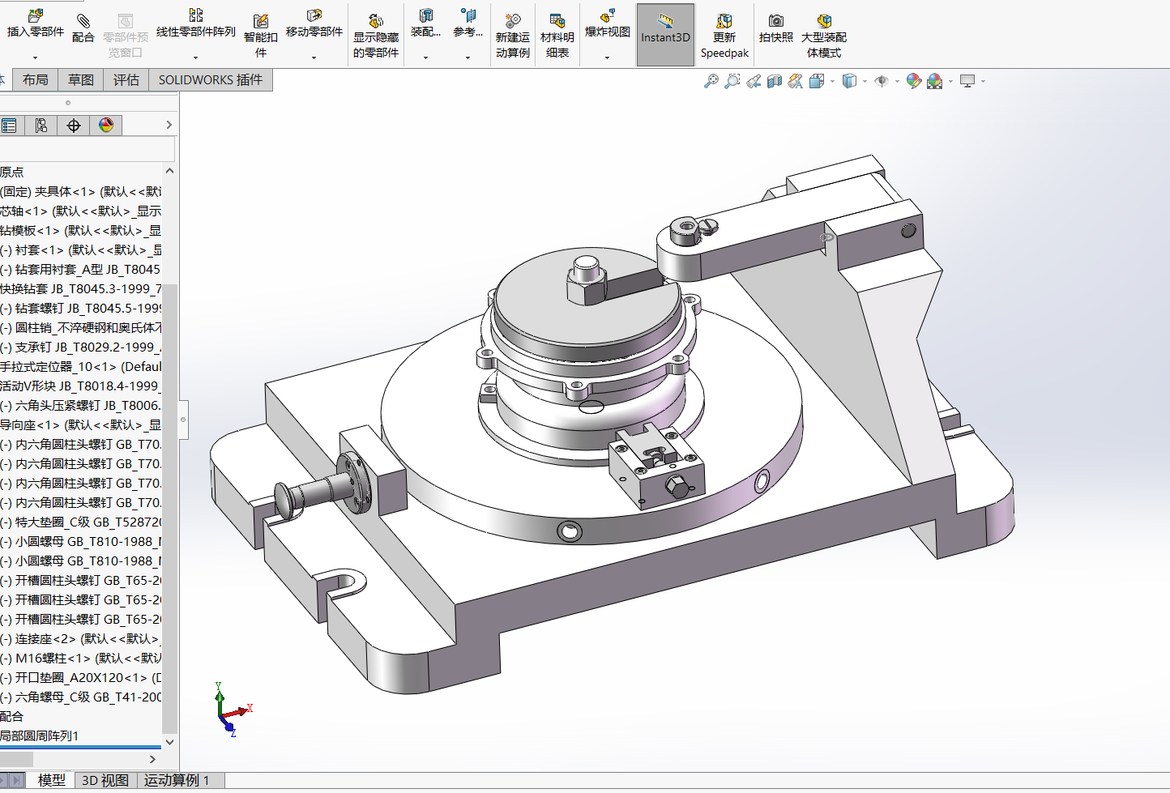Select the M16螺柱<1> tree item
The image size is (1170, 793).
81,659
